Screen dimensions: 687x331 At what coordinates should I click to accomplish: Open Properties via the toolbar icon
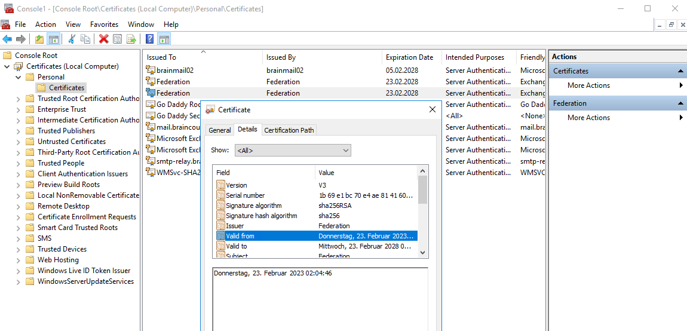[118, 39]
